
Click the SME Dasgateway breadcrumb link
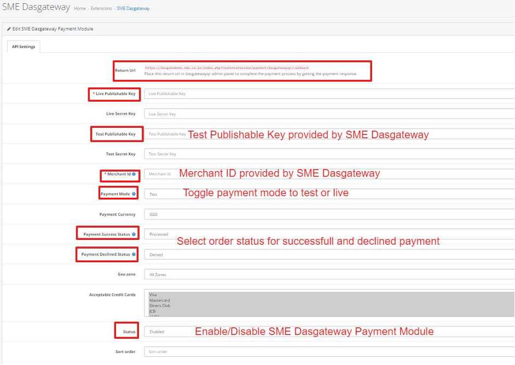click(x=133, y=9)
